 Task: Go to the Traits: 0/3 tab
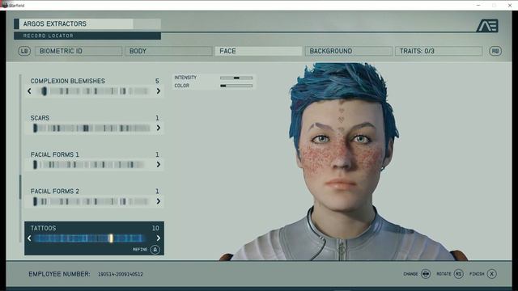pos(439,51)
